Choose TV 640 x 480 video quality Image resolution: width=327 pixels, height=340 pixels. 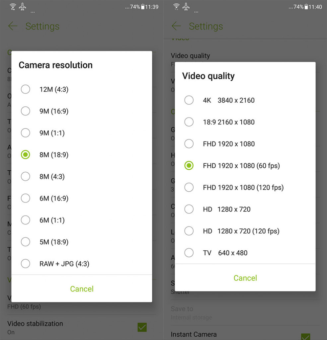pos(245,253)
